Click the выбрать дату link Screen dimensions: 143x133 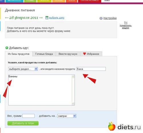[x=57, y=18]
